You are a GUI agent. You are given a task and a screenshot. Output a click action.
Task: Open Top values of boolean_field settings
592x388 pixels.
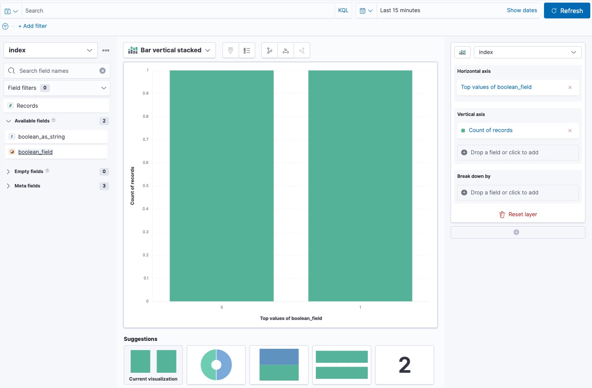pyautogui.click(x=496, y=87)
